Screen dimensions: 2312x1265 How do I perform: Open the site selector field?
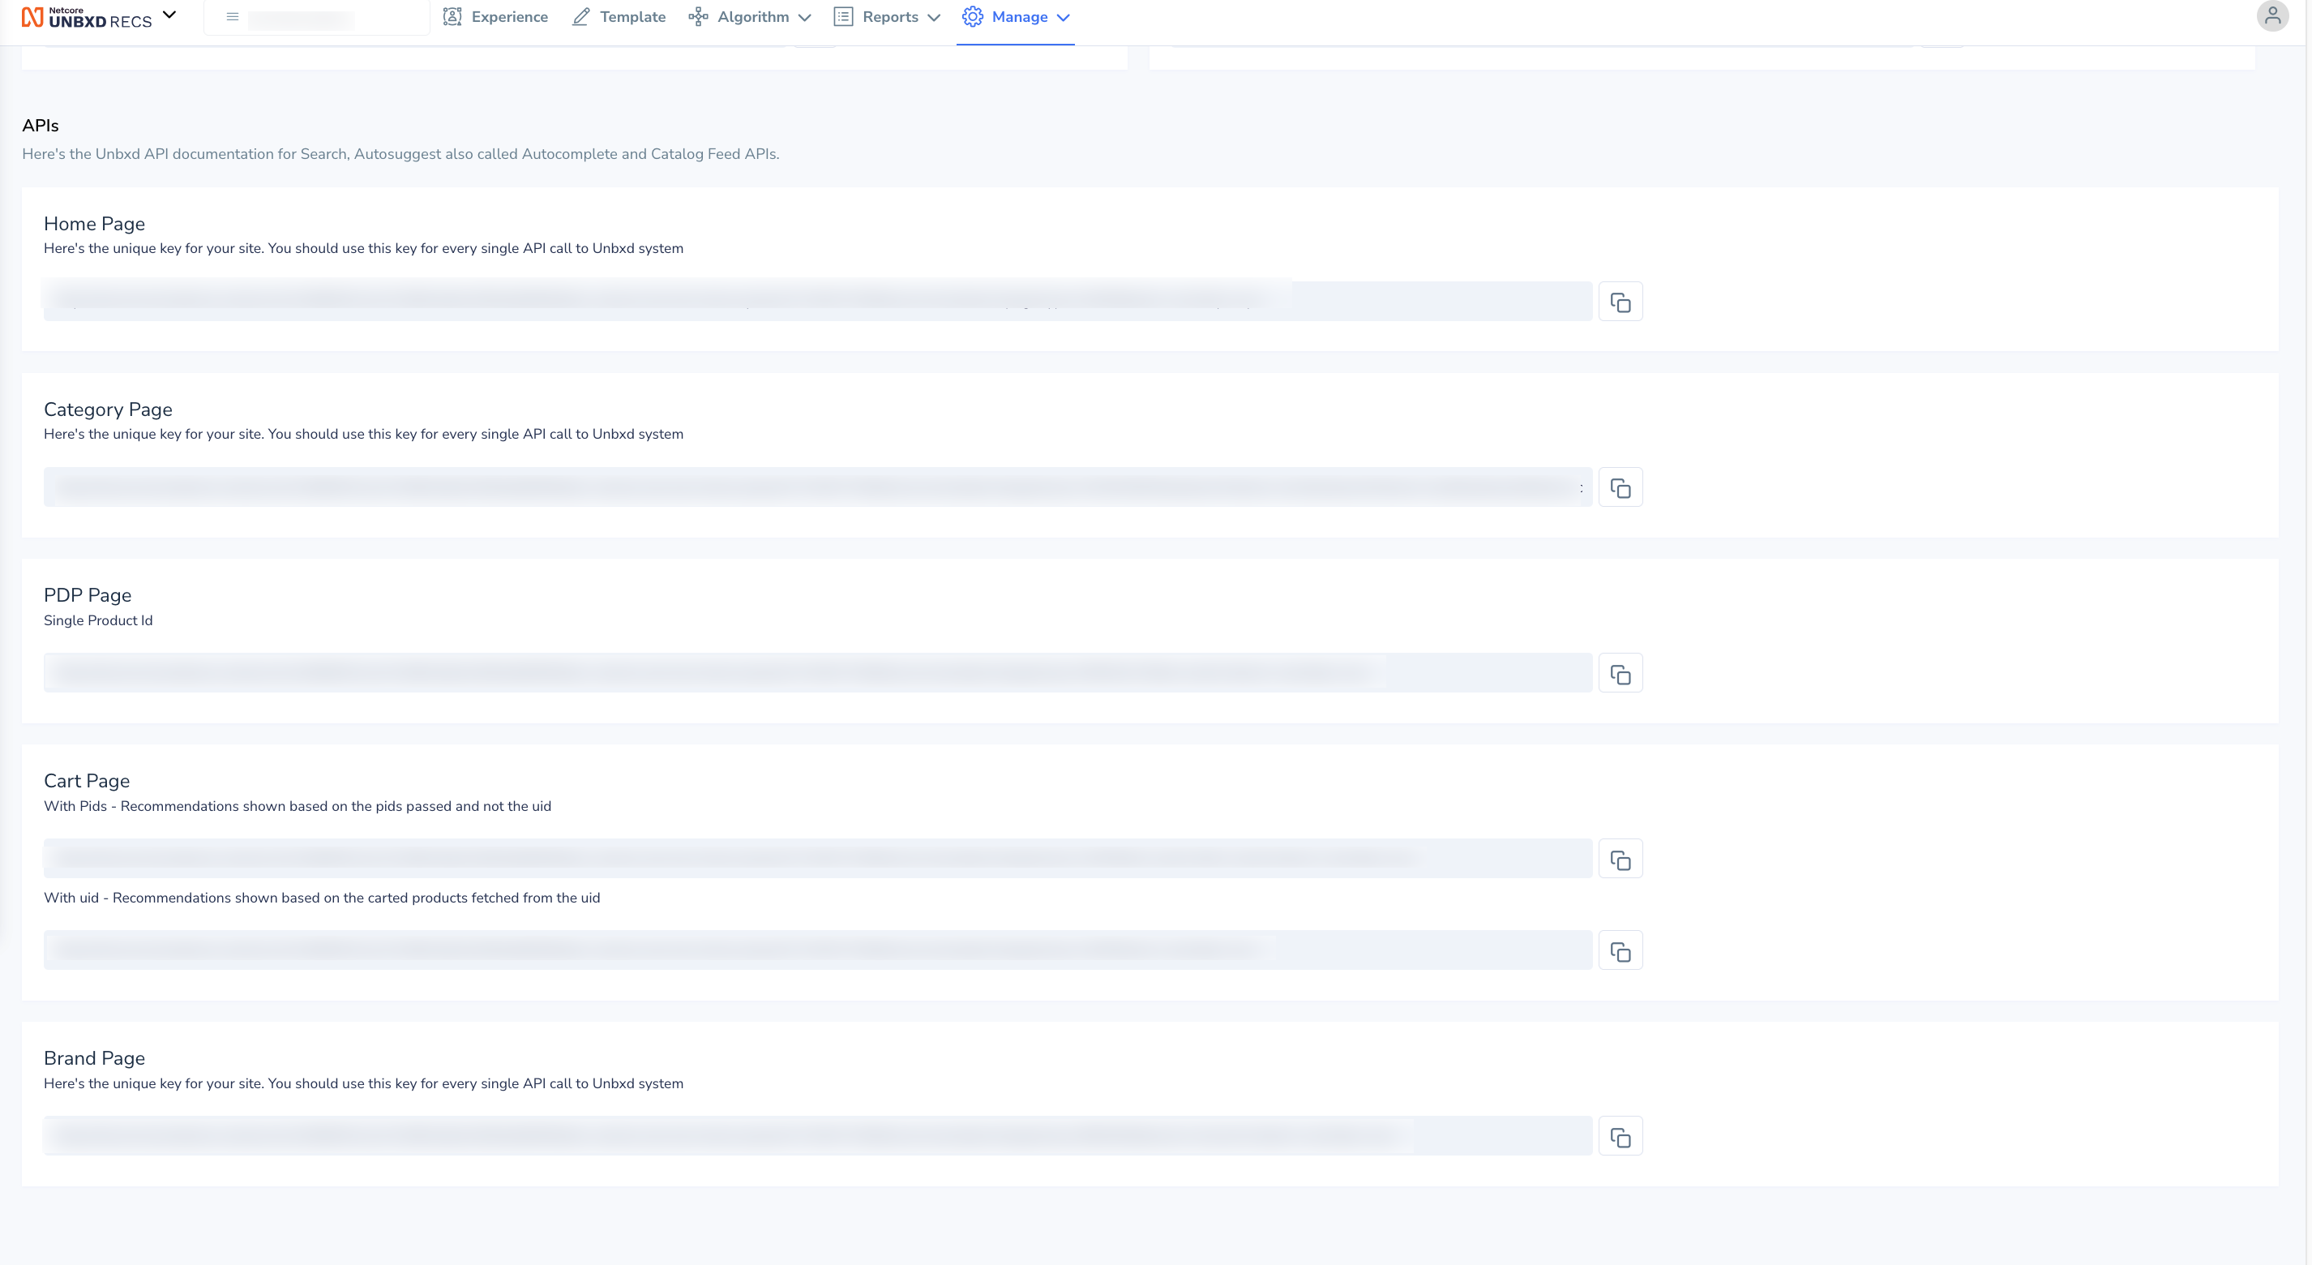pyautogui.click(x=316, y=18)
